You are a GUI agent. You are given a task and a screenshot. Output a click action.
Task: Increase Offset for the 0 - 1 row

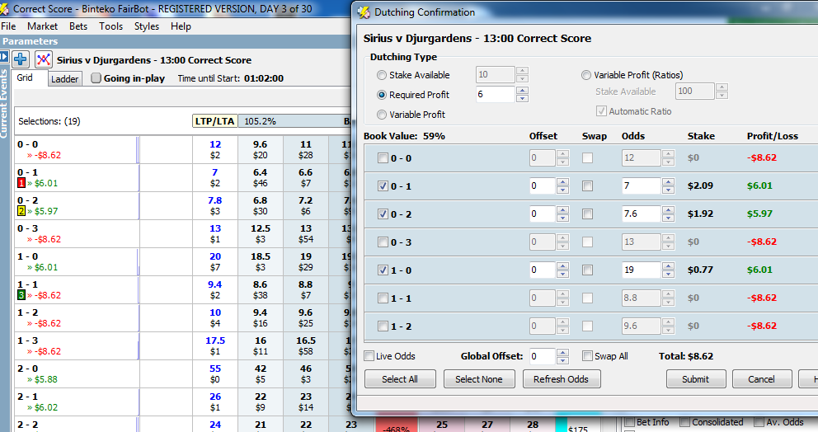[x=562, y=182]
